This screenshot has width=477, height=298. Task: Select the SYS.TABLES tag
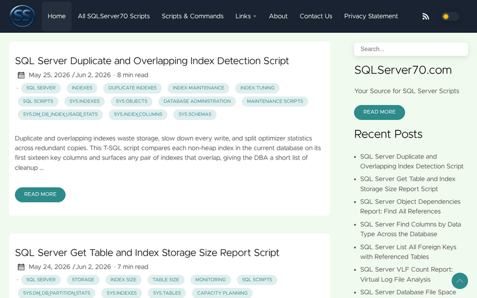coord(167,293)
